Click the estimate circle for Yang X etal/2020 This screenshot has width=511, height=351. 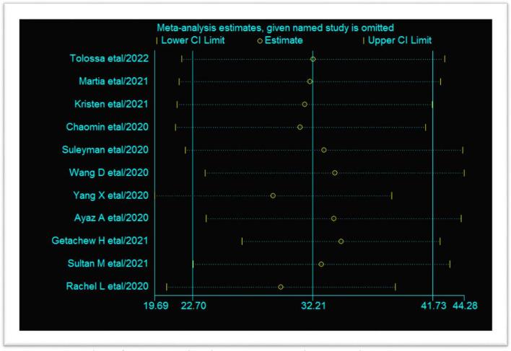(x=273, y=196)
